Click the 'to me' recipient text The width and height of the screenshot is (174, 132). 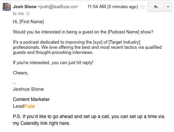click(x=18, y=14)
